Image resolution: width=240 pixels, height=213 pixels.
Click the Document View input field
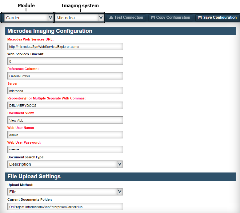[65, 120]
